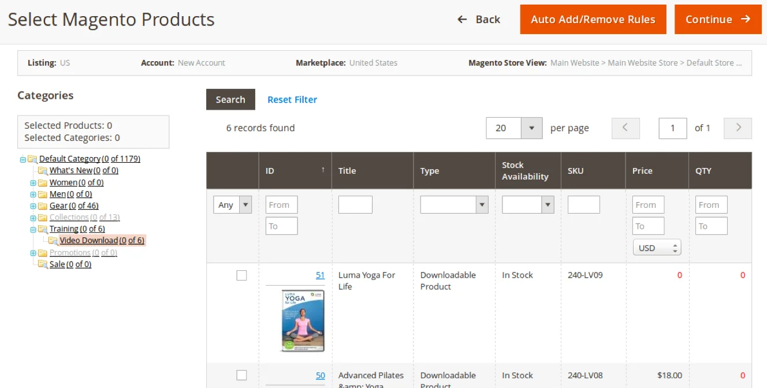
Task: Expand the Collections category node
Action: click(x=33, y=218)
